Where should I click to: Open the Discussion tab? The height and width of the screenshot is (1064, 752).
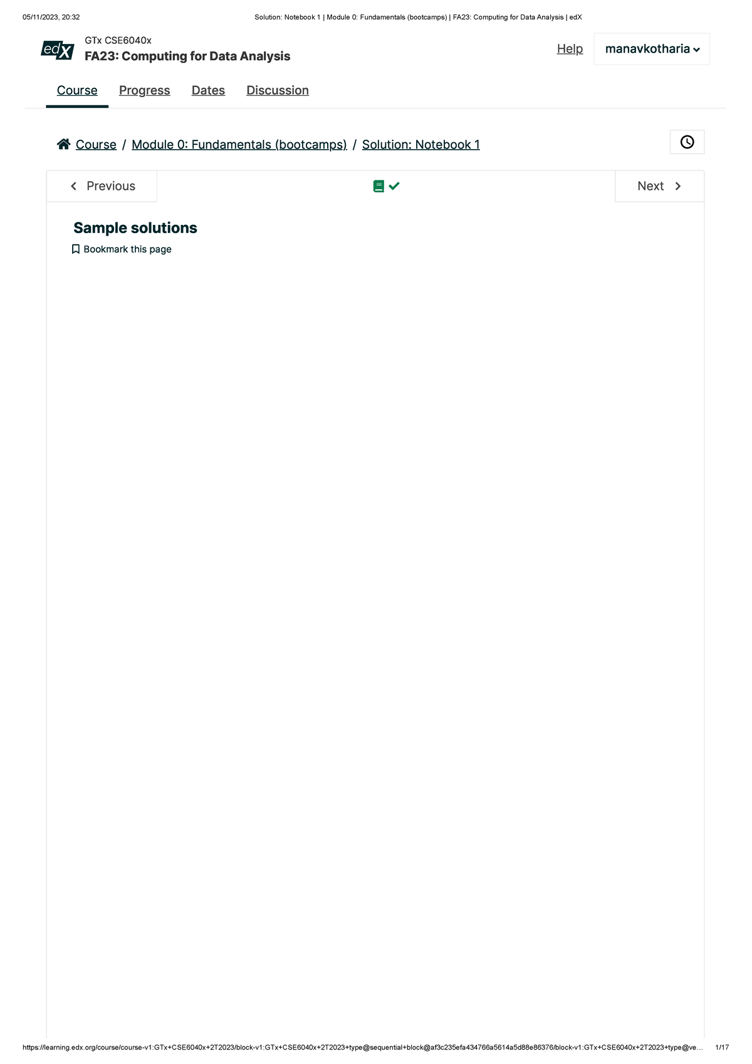[278, 90]
